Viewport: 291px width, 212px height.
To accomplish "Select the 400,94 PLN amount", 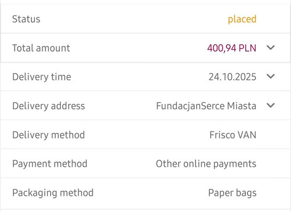I will [x=232, y=48].
